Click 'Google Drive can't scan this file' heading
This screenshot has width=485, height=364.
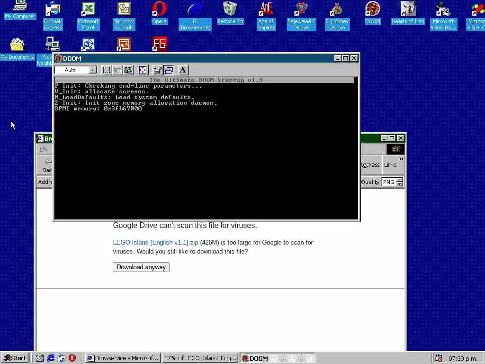pyautogui.click(x=185, y=225)
